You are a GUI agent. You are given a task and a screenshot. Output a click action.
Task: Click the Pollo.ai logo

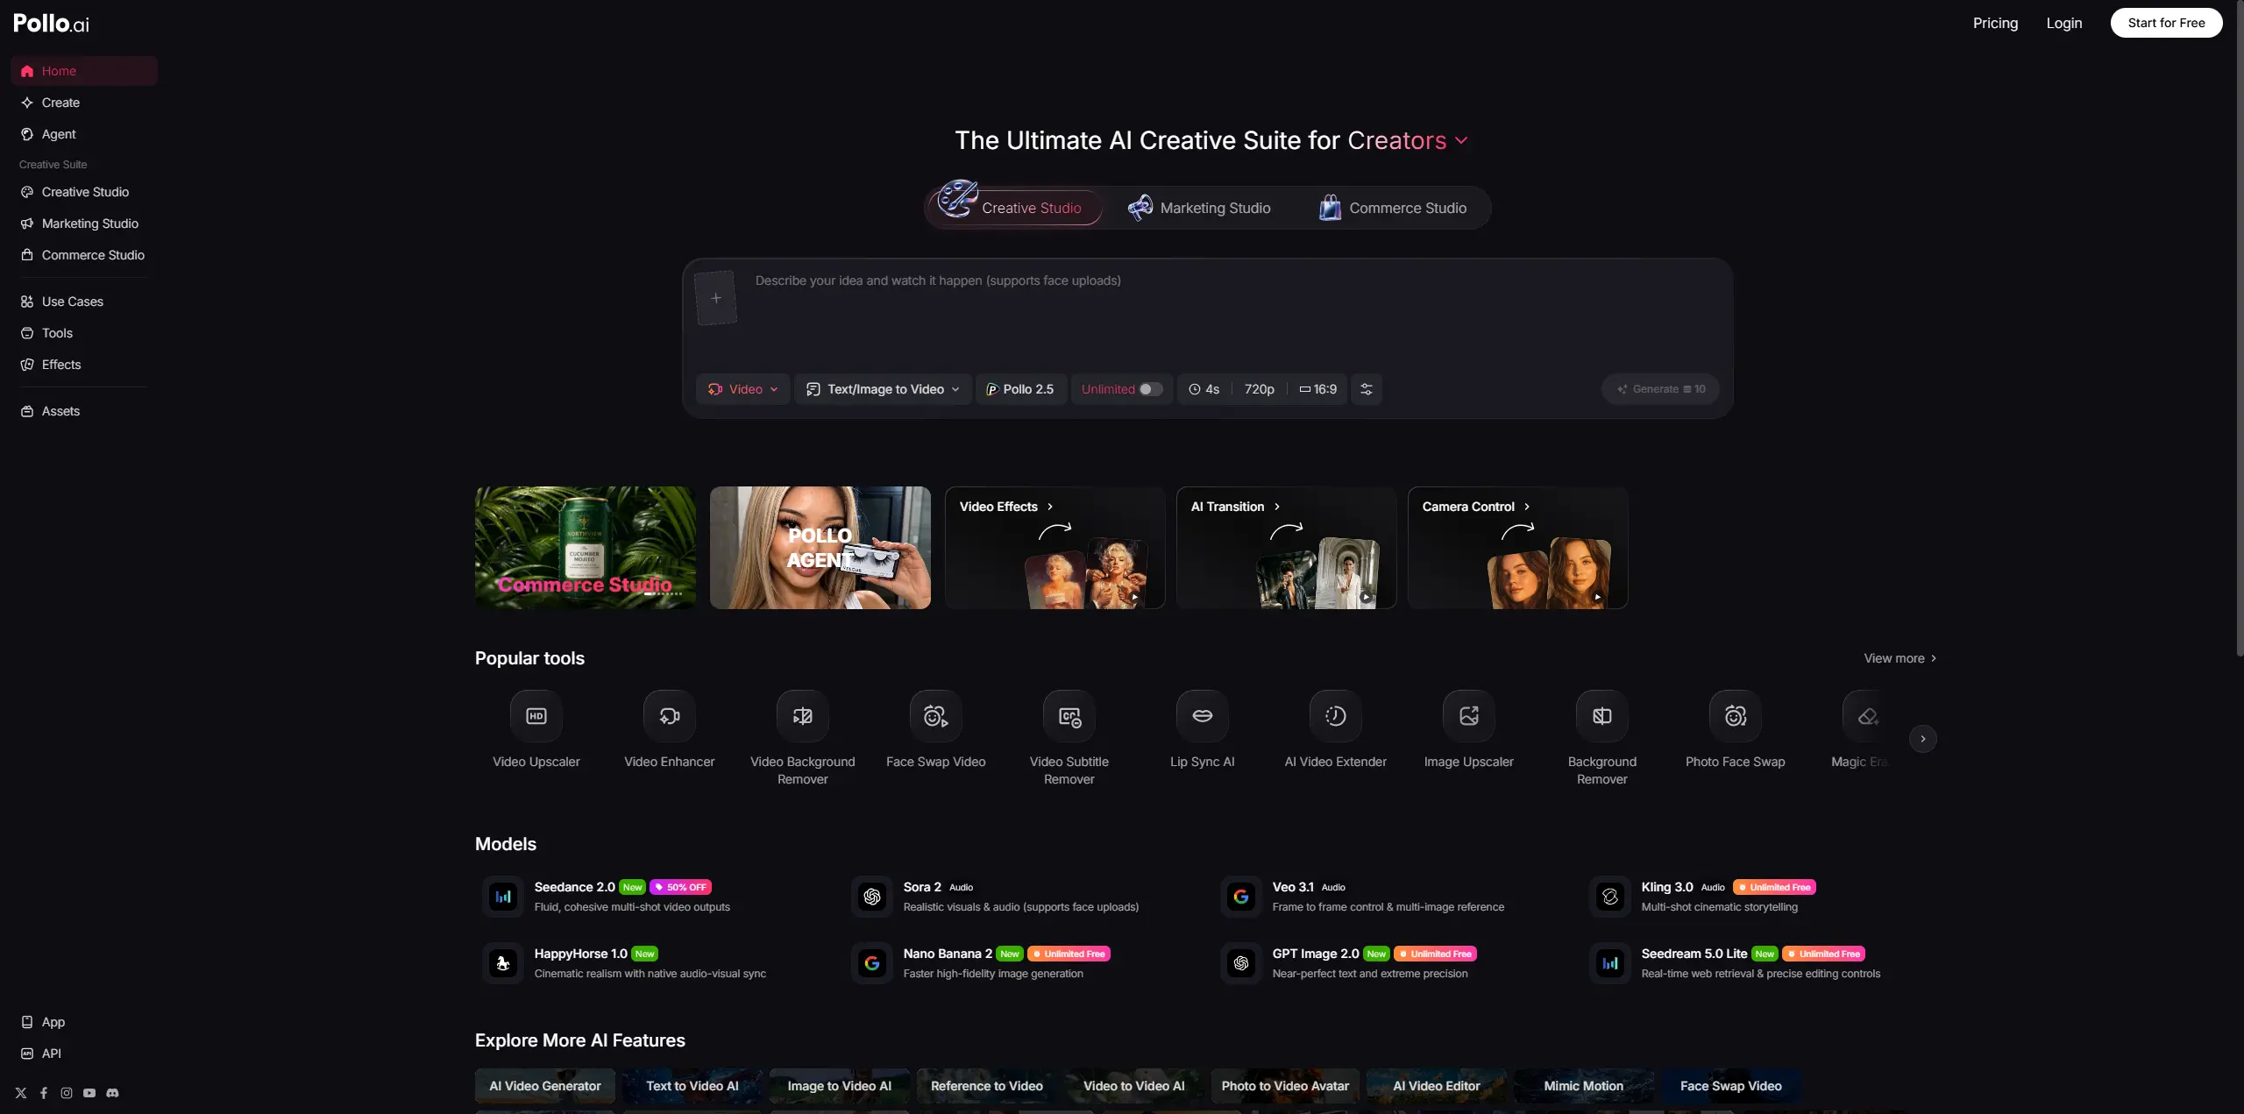[x=51, y=23]
